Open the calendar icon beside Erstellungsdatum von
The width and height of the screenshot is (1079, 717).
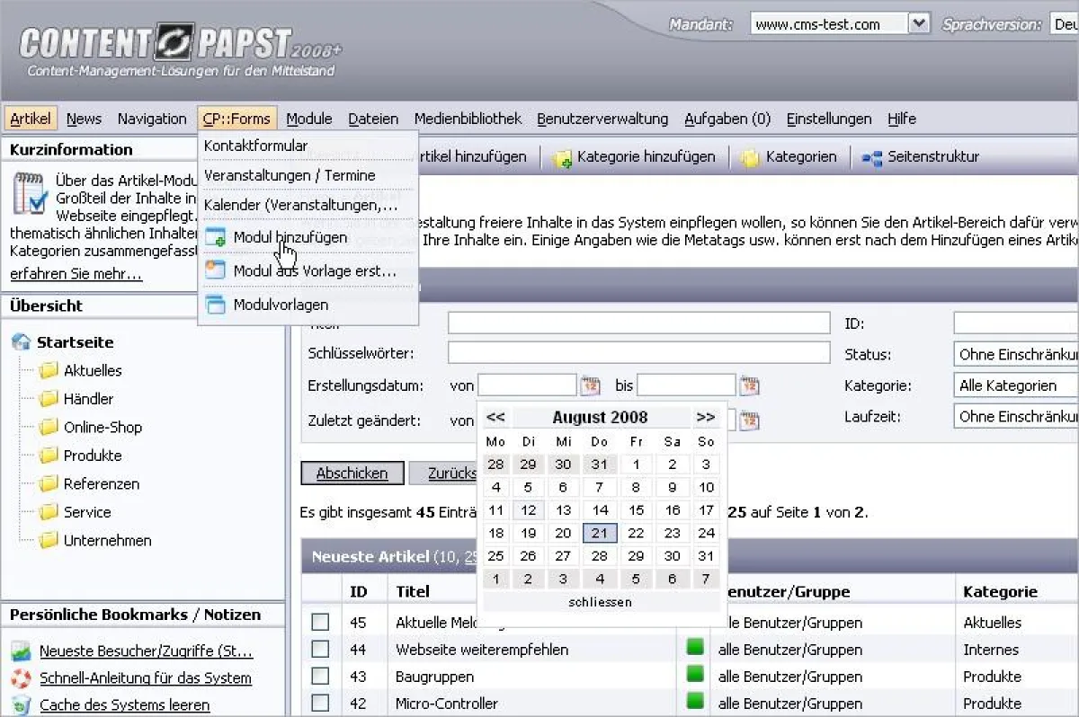click(591, 385)
